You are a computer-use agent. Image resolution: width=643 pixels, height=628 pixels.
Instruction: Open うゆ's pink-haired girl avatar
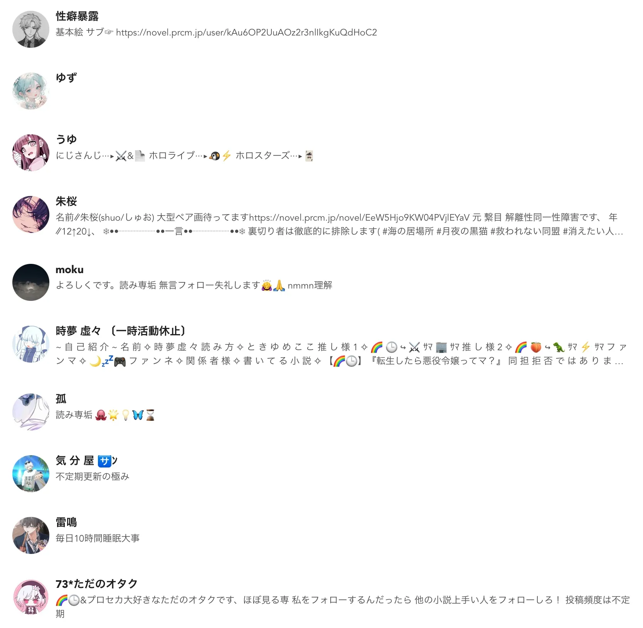click(31, 153)
